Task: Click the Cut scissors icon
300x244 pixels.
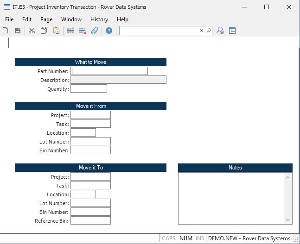Action: 32,31
